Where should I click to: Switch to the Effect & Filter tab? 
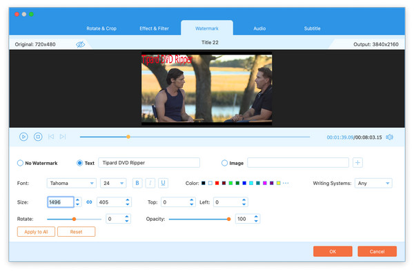pos(154,28)
